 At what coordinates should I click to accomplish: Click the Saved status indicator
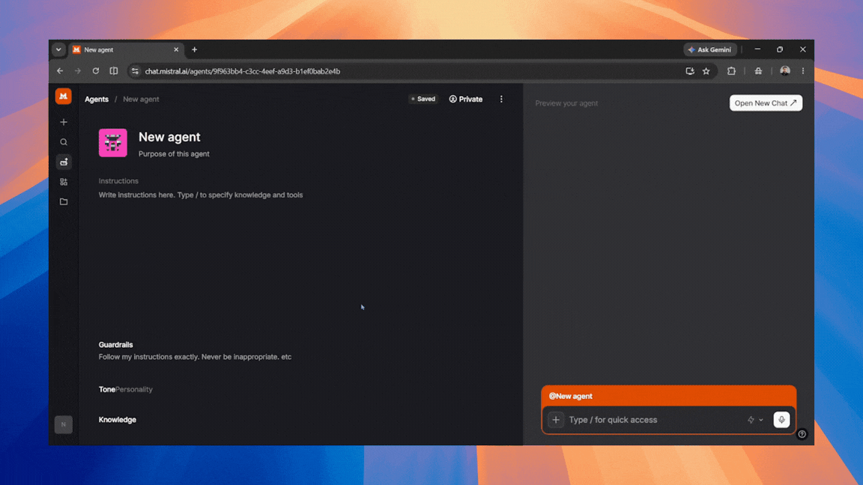[423, 99]
